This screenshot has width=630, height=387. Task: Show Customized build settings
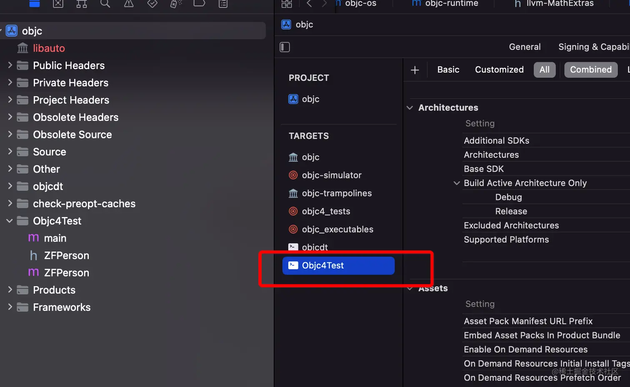pyautogui.click(x=499, y=70)
